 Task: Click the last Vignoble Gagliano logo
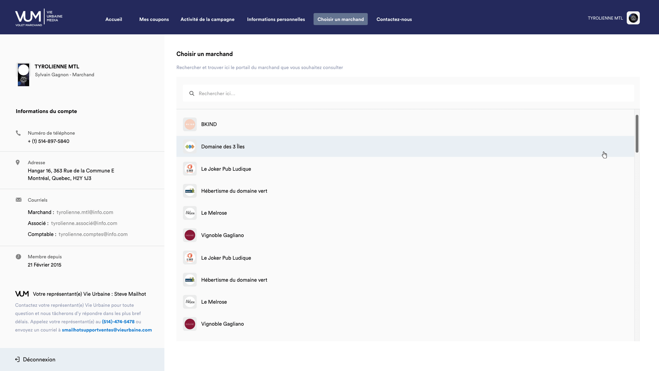(190, 324)
